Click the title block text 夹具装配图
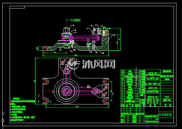The width and height of the screenshot is (182, 129). tap(165, 115)
